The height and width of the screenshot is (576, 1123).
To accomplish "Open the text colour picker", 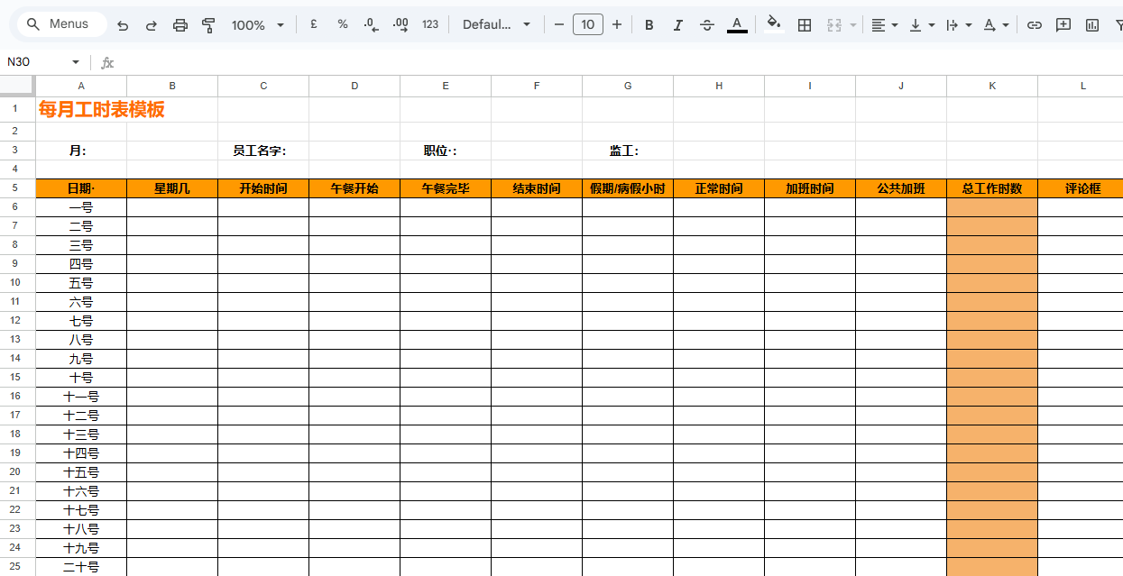I will [x=737, y=25].
